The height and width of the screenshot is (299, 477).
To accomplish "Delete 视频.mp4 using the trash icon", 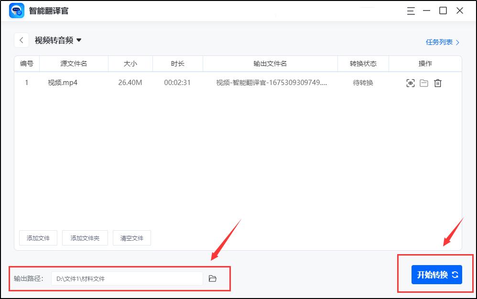I will (437, 83).
